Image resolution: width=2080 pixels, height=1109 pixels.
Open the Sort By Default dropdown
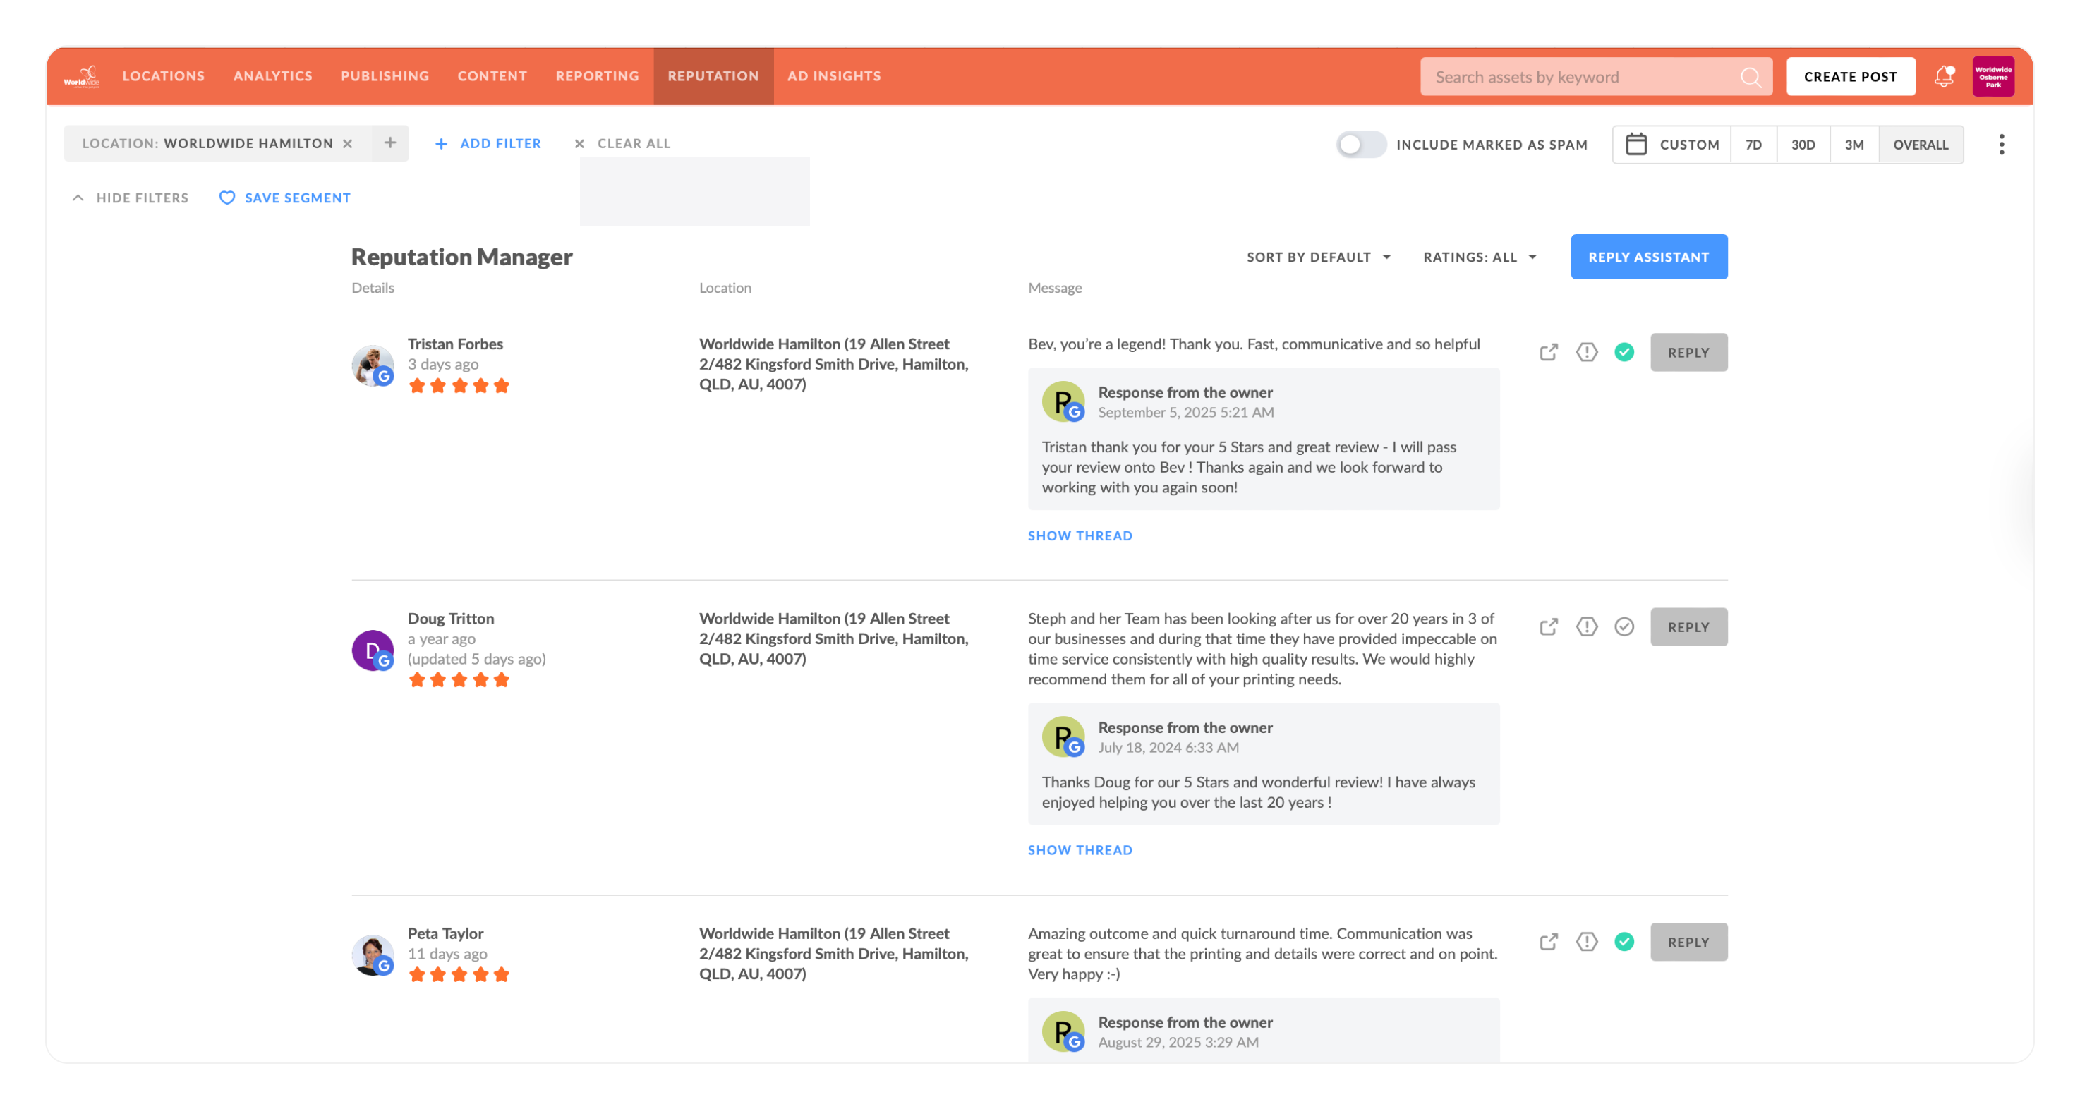(1318, 257)
